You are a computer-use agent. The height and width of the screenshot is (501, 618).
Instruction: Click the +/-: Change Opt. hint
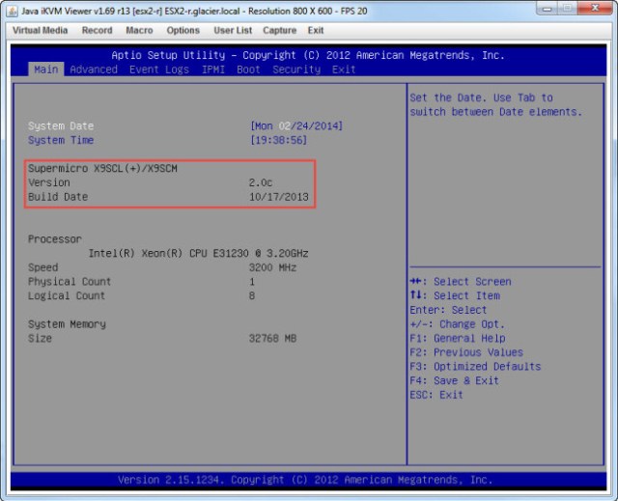457,324
